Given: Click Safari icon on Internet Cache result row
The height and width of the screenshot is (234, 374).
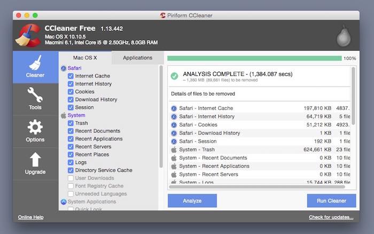Looking at the screenshot, I should [x=174, y=108].
